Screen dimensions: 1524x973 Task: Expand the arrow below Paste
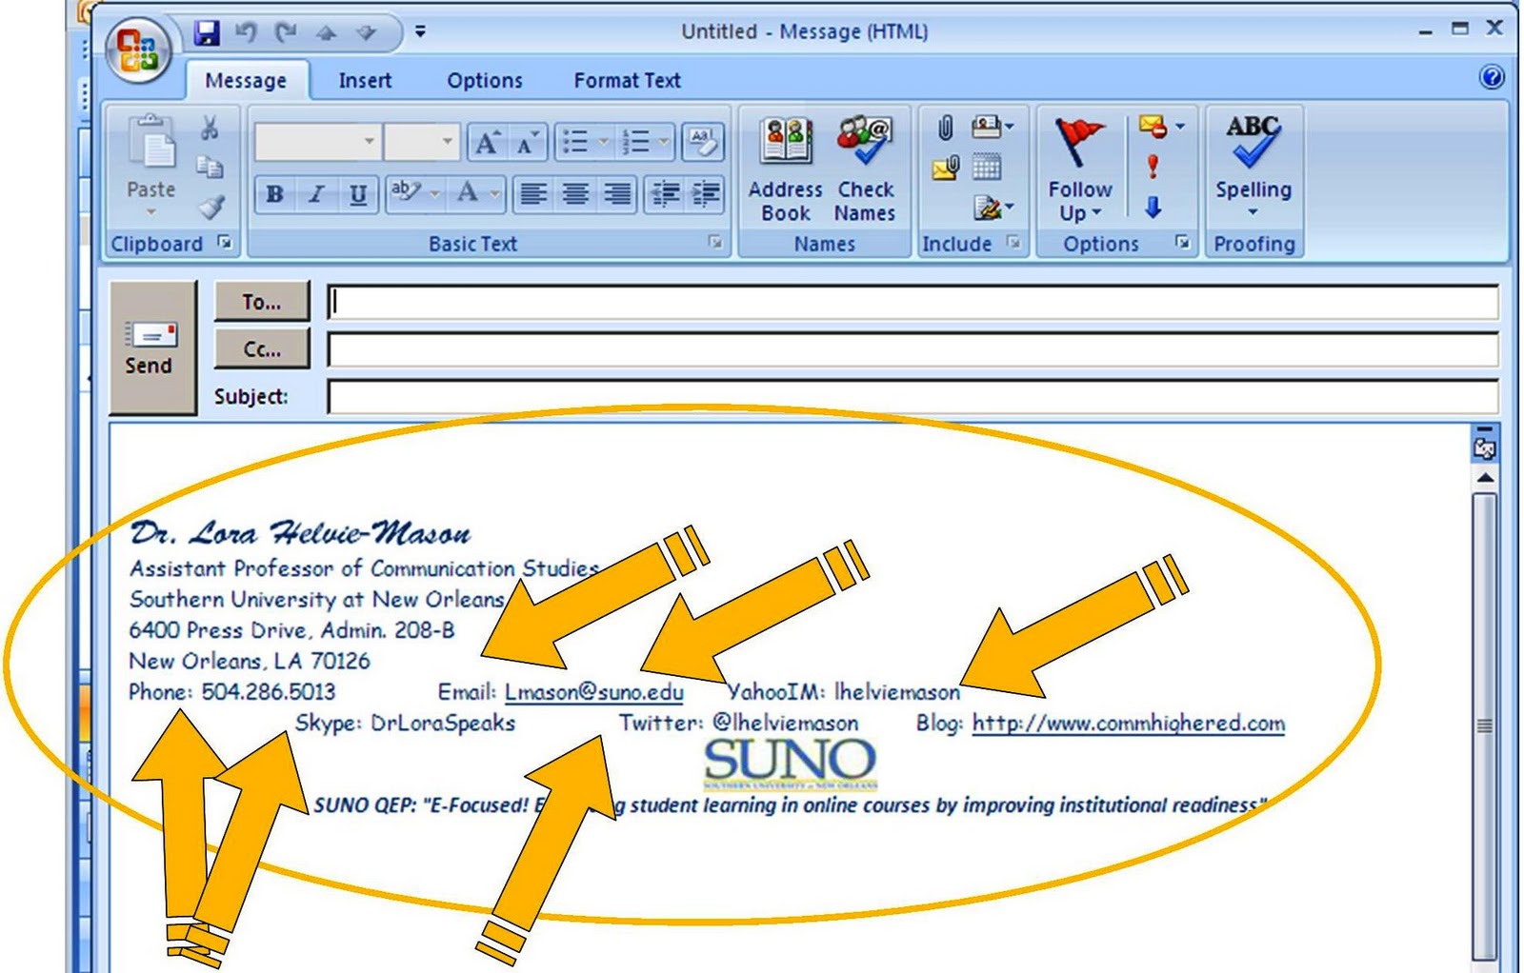pyautogui.click(x=151, y=211)
